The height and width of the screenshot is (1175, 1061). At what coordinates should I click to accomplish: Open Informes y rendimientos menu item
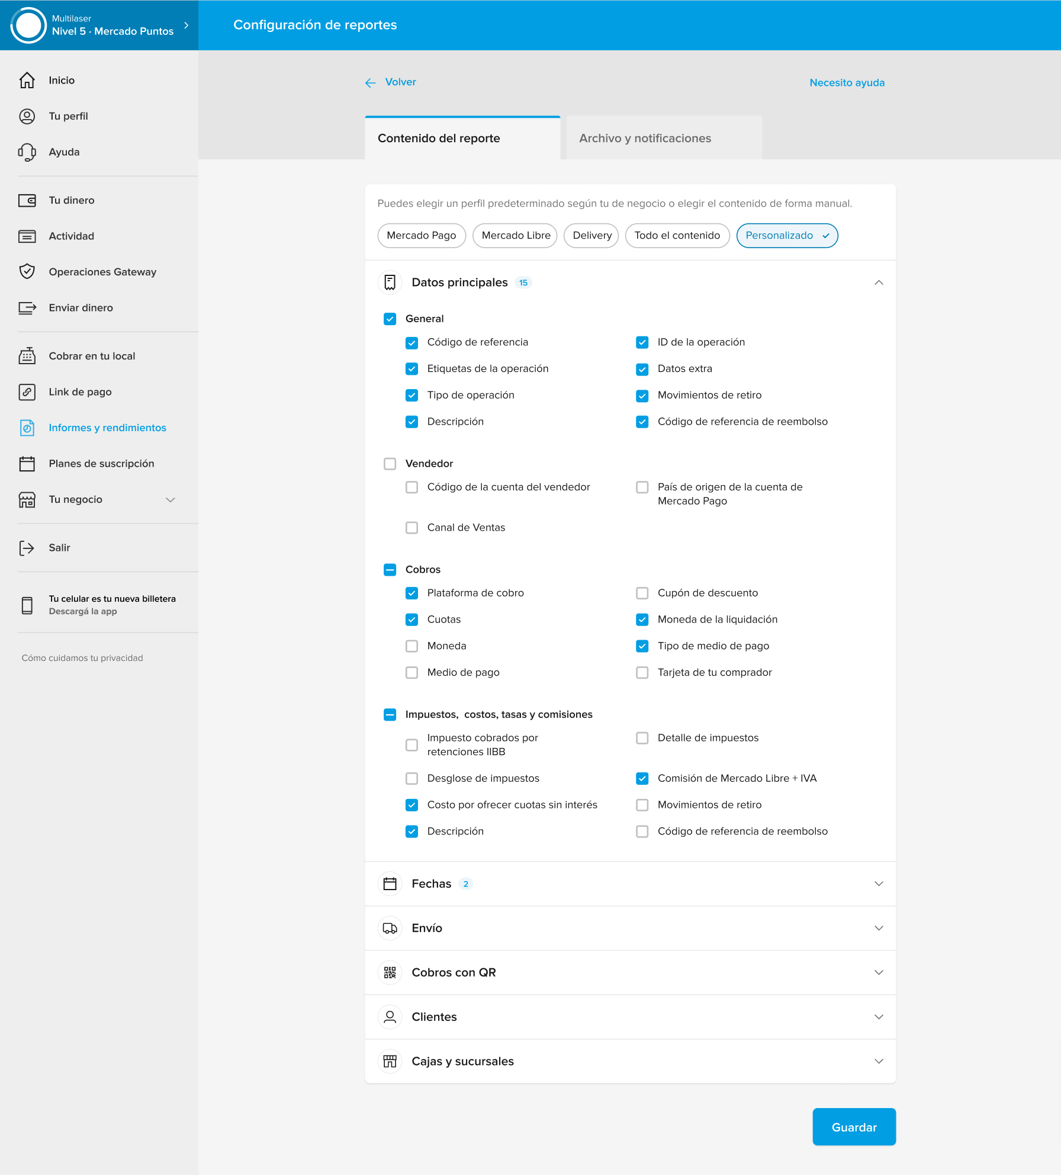pyautogui.click(x=107, y=428)
